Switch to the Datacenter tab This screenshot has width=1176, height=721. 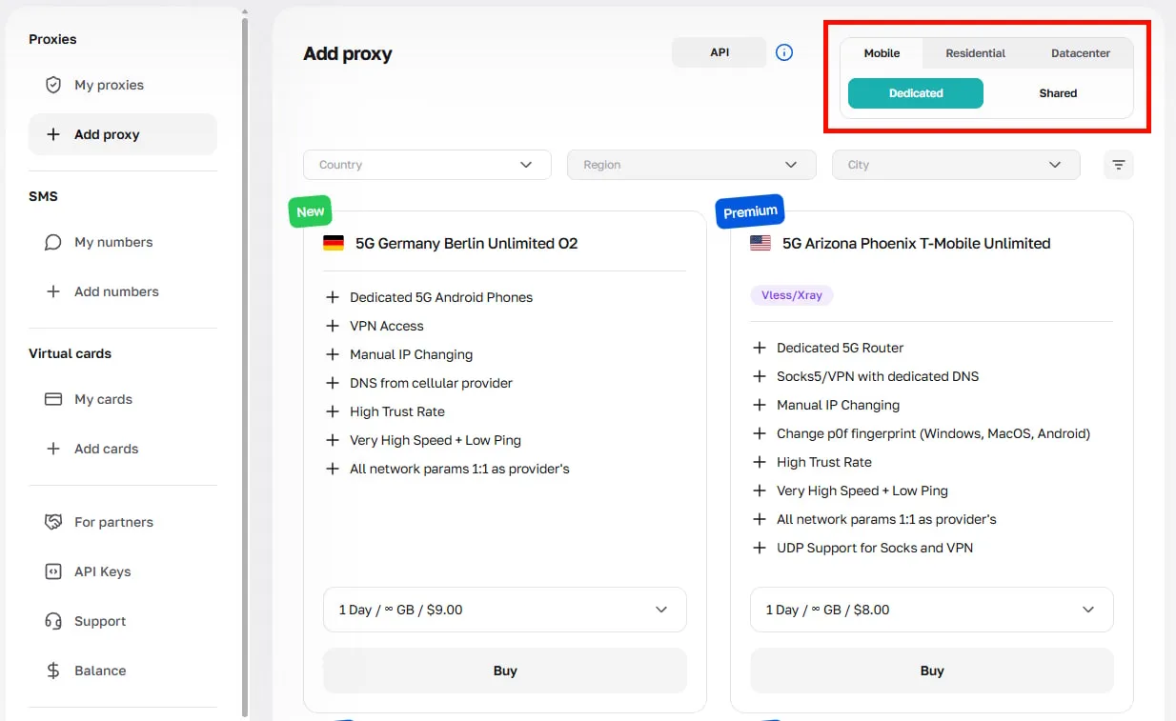tap(1080, 53)
